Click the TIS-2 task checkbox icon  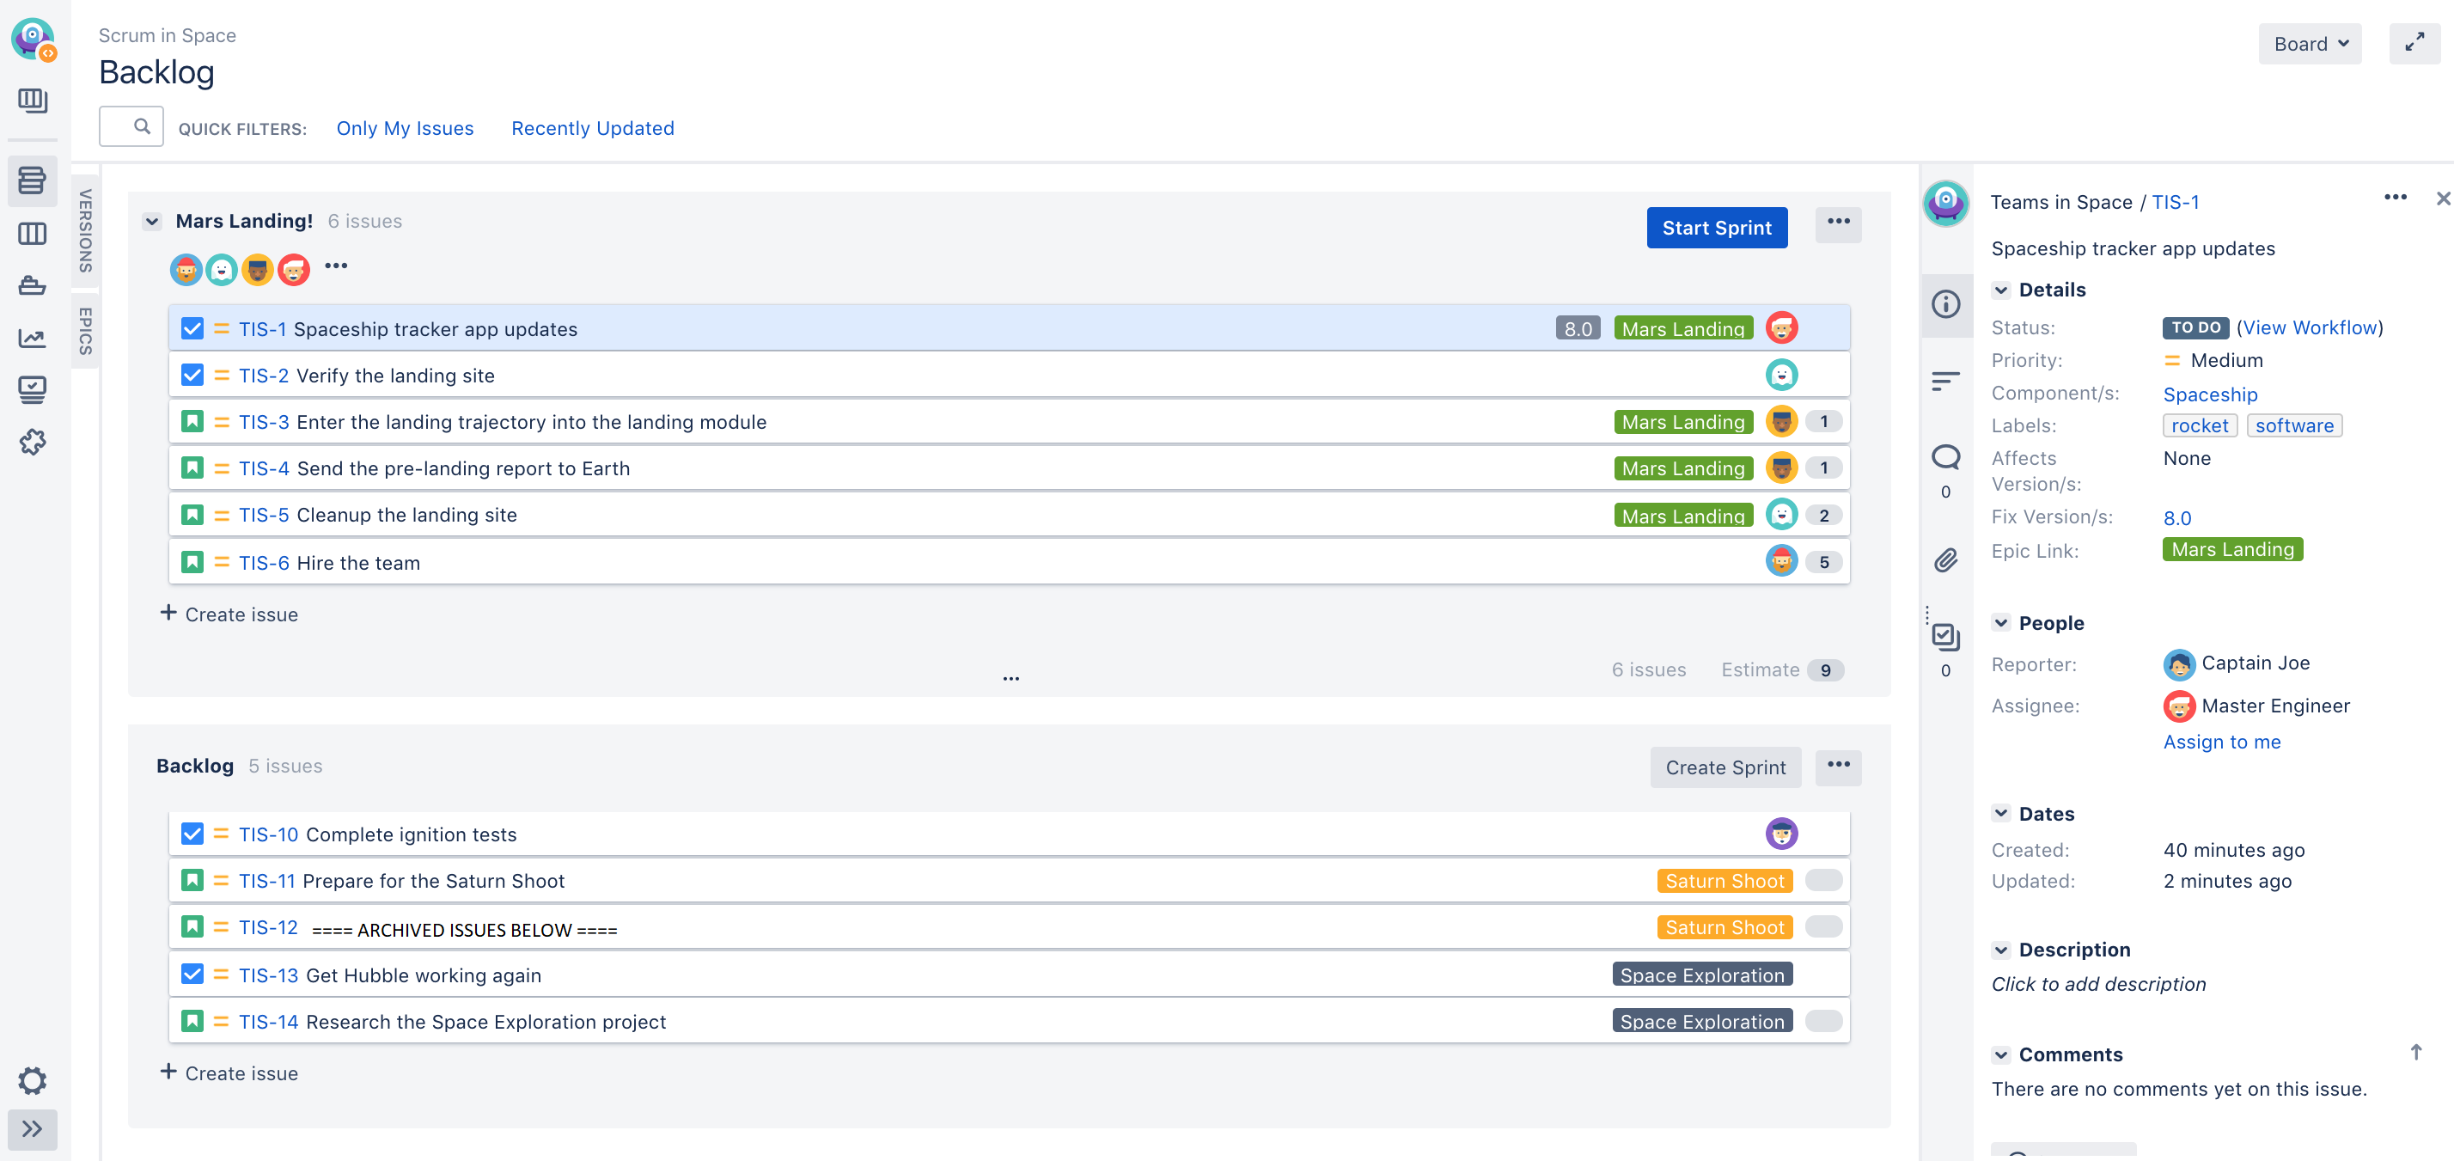[x=192, y=376]
